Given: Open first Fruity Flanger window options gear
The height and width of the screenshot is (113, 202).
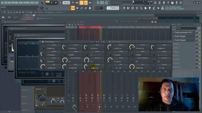Looking at the screenshot, I should [x=43, y=42].
